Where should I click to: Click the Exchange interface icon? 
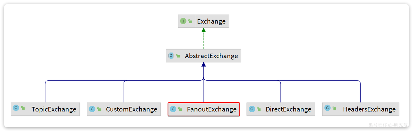(183, 21)
